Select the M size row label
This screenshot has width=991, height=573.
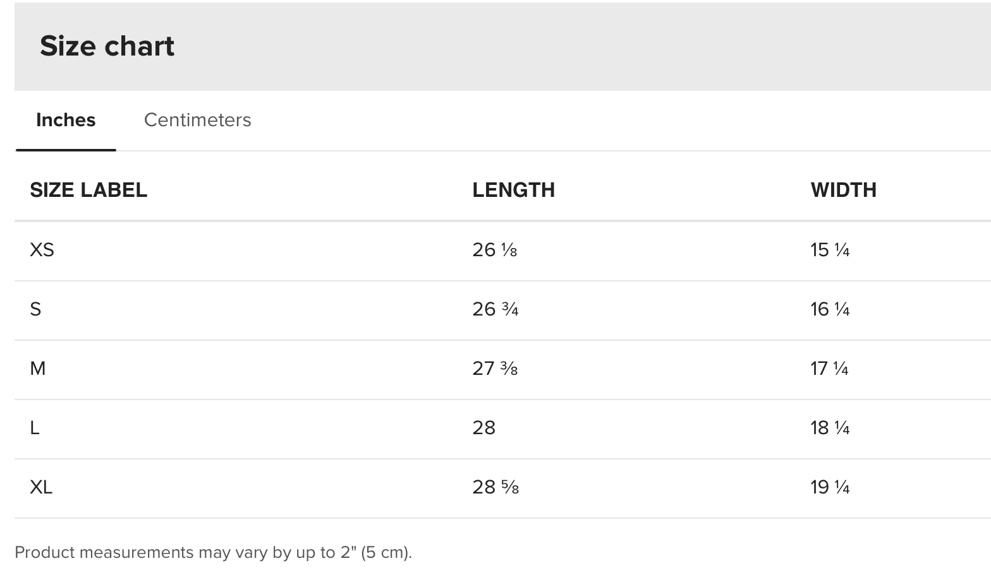point(38,369)
